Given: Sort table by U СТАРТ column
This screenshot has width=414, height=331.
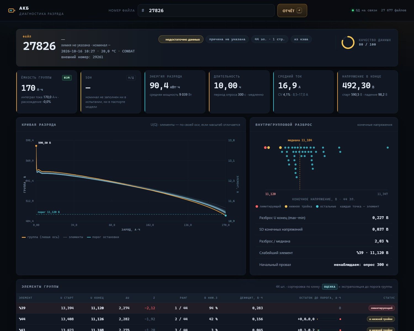Looking at the screenshot, I should (67, 298).
